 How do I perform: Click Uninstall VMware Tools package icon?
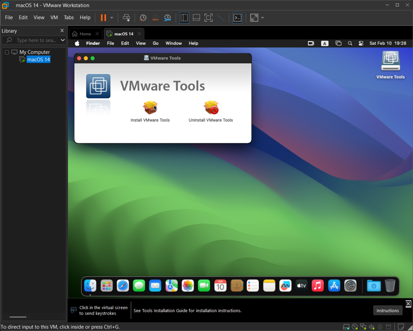(x=211, y=108)
